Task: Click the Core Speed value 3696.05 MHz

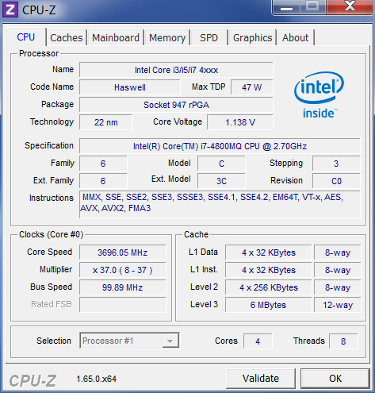Action: 123,252
